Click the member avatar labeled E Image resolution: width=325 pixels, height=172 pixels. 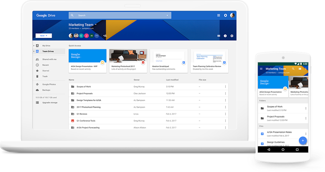pyautogui.click(x=81, y=35)
